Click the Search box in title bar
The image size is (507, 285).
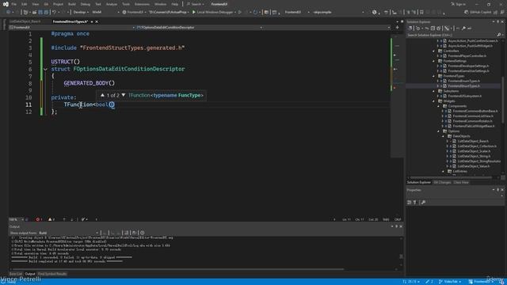pyautogui.click(x=196, y=4)
